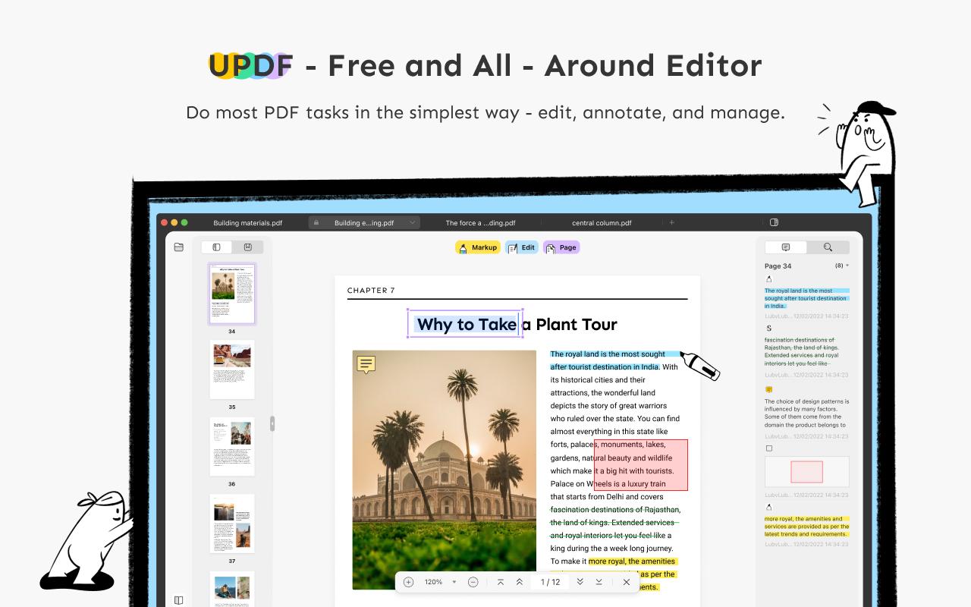
Task: Go to previous page arrow
Action: tap(520, 582)
